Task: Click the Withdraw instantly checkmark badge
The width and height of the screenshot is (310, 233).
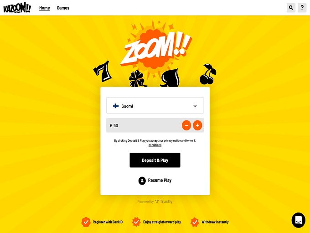Action: (x=195, y=222)
